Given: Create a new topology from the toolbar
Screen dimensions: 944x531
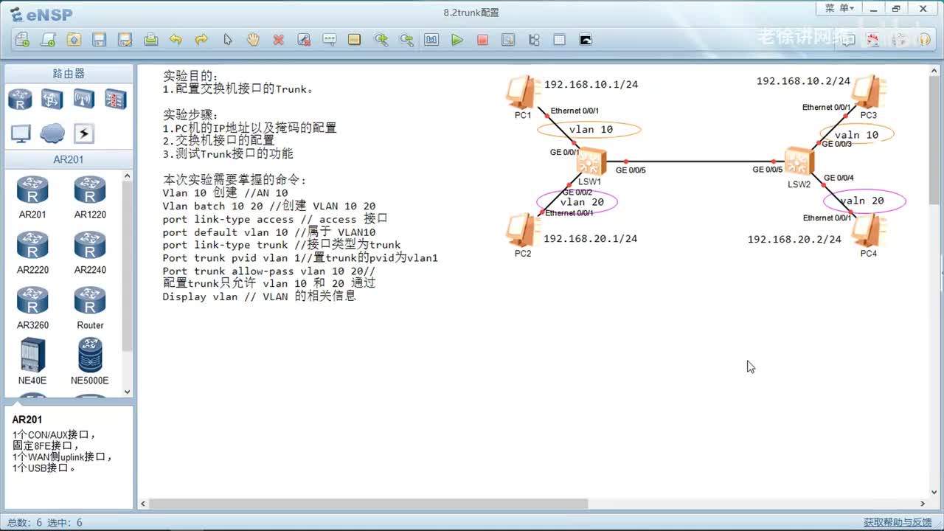Looking at the screenshot, I should click(x=23, y=40).
